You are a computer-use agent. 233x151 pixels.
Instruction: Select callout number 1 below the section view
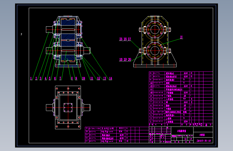(x=31, y=78)
